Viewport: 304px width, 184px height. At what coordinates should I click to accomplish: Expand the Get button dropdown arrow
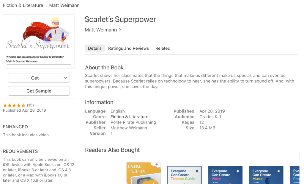coord(66,78)
